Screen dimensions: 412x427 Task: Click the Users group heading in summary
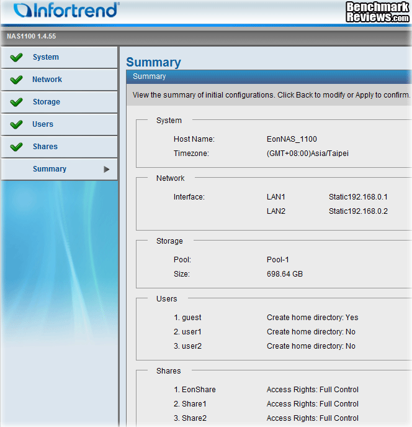pos(166,299)
